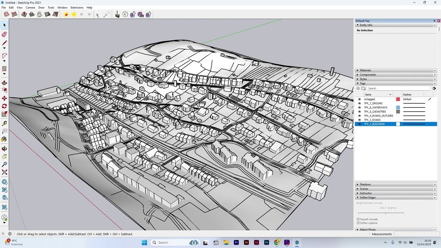Image resolution: width=441 pixels, height=248 pixels.
Task: Select the Move tool
Action: pos(4,99)
